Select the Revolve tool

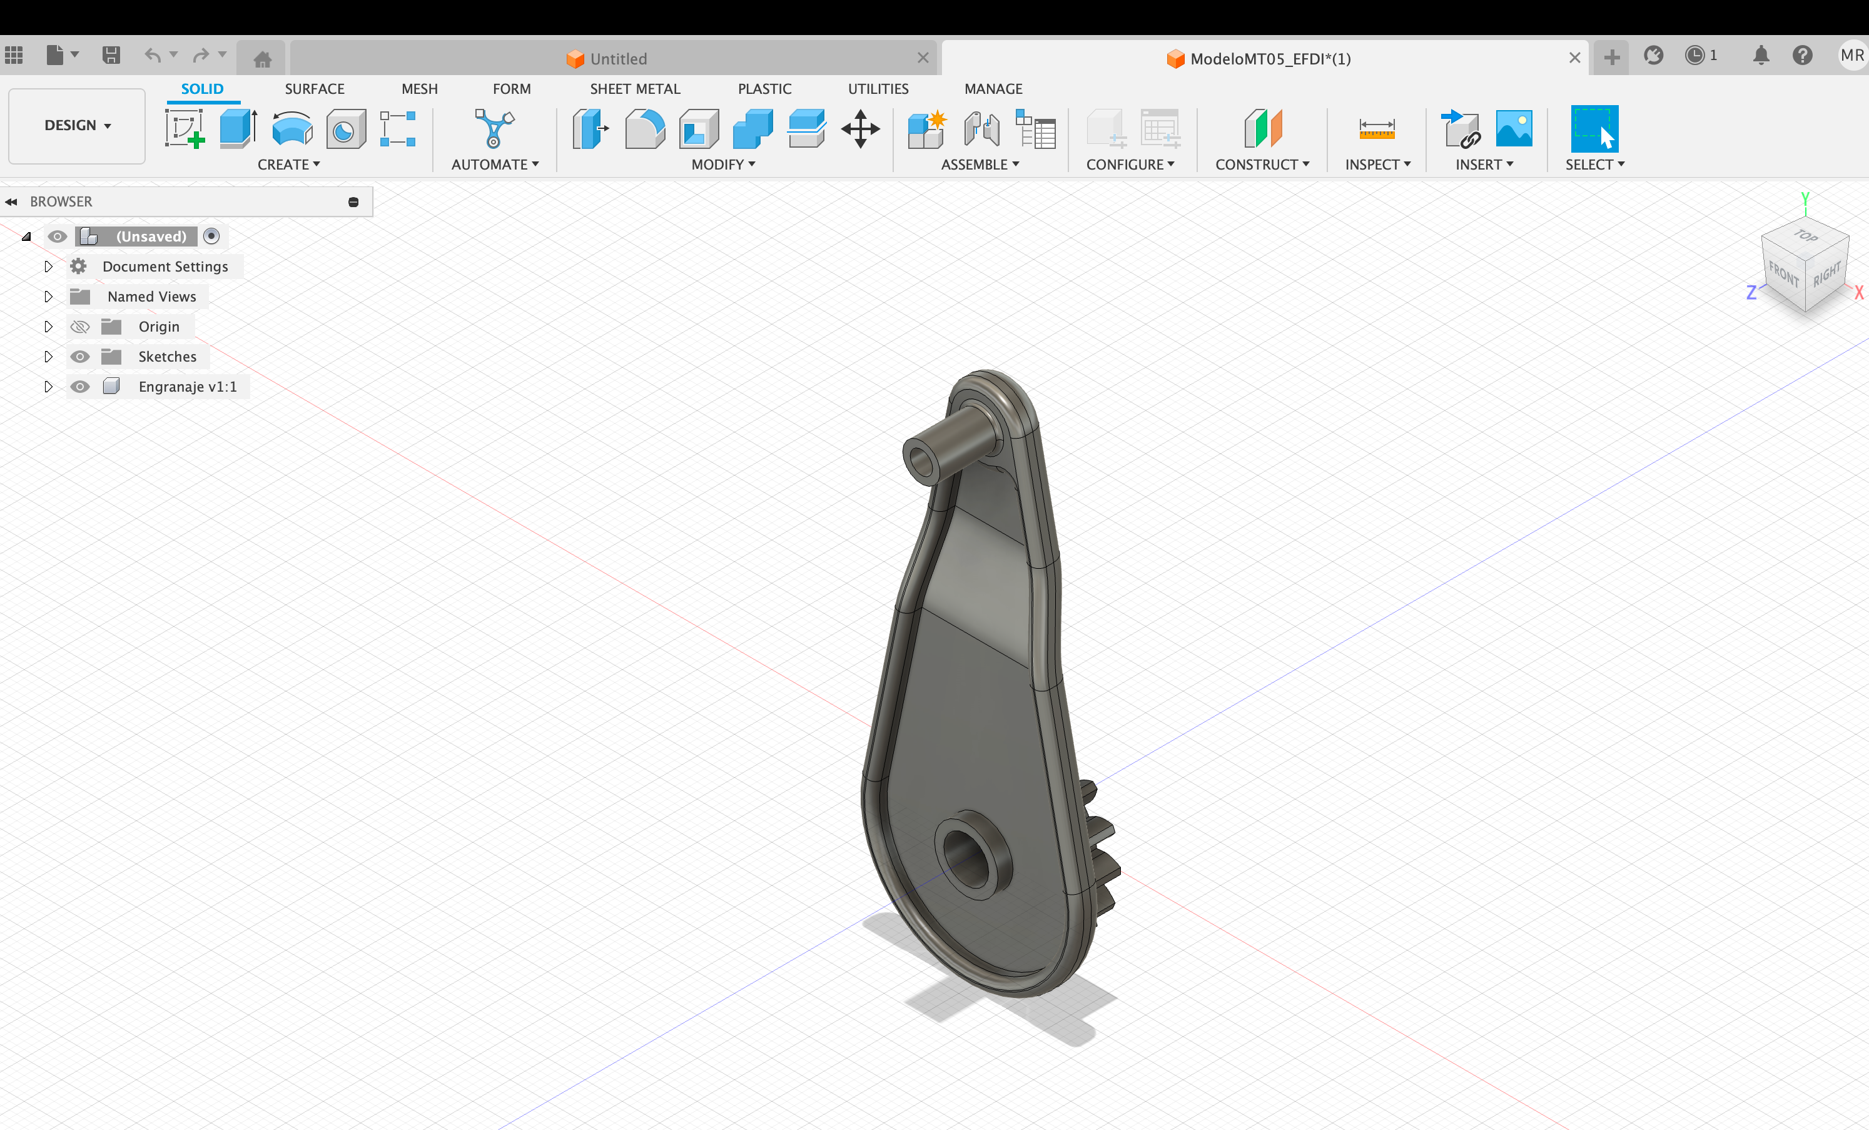[x=292, y=128]
